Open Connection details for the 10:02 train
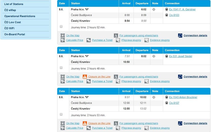This screenshot has width=211, height=132. tap(195, 123)
